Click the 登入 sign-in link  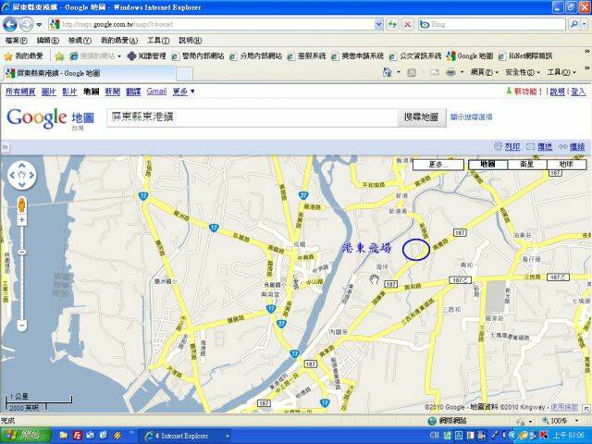(577, 92)
